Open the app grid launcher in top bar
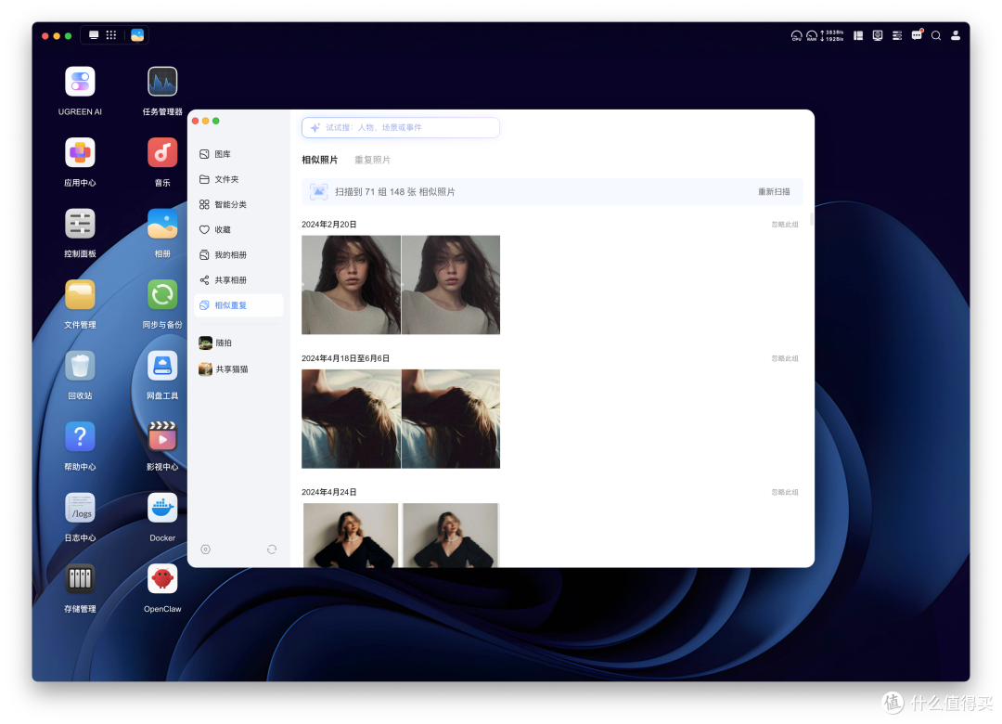Image resolution: width=1002 pixels, height=724 pixels. (111, 35)
